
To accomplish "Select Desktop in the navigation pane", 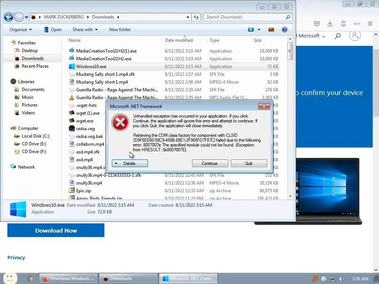I will point(26,50).
